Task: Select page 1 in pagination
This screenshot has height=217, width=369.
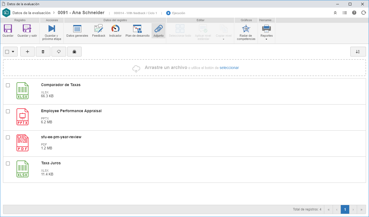Action: [345, 209]
